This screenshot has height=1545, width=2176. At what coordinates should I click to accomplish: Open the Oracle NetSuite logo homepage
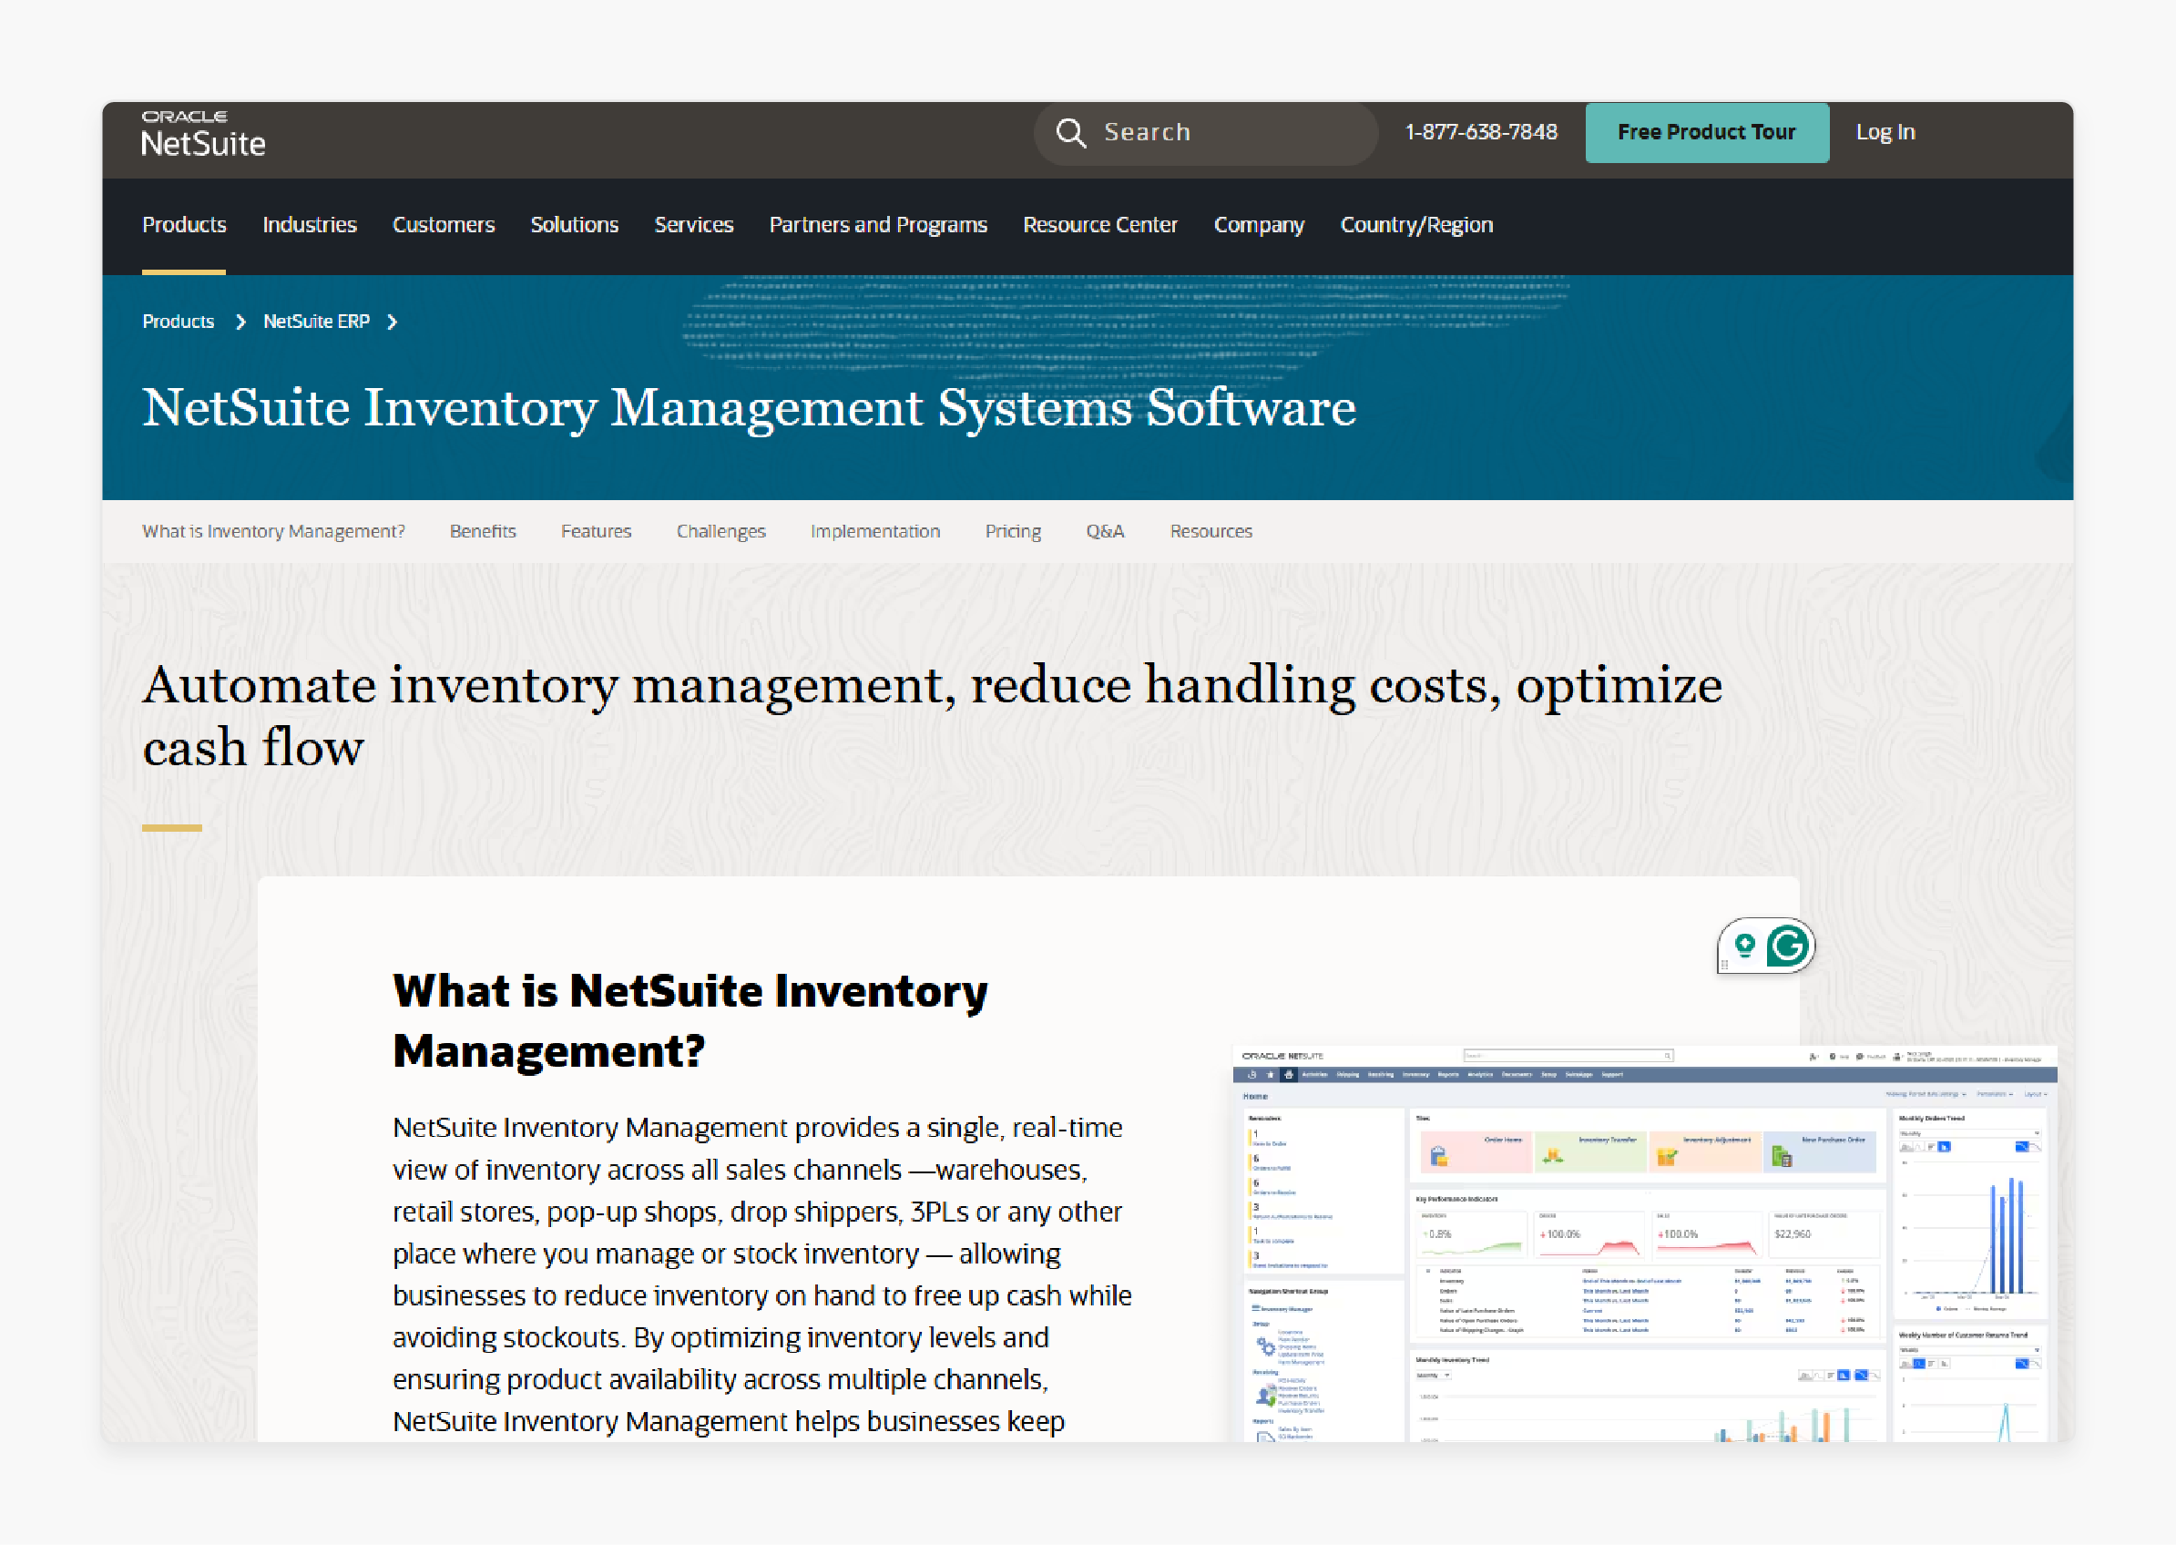(203, 134)
